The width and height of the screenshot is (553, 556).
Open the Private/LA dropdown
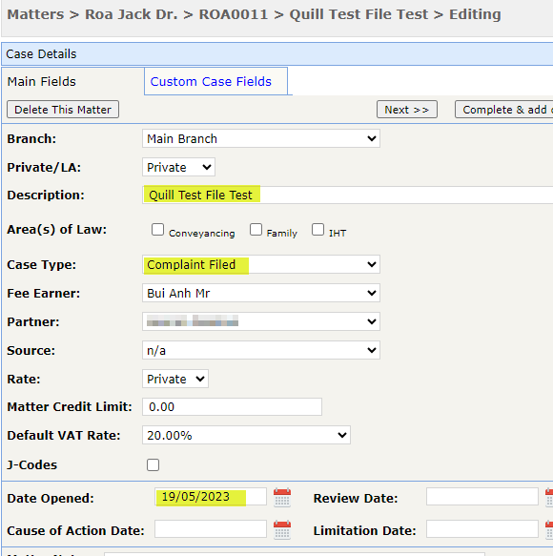click(x=178, y=167)
